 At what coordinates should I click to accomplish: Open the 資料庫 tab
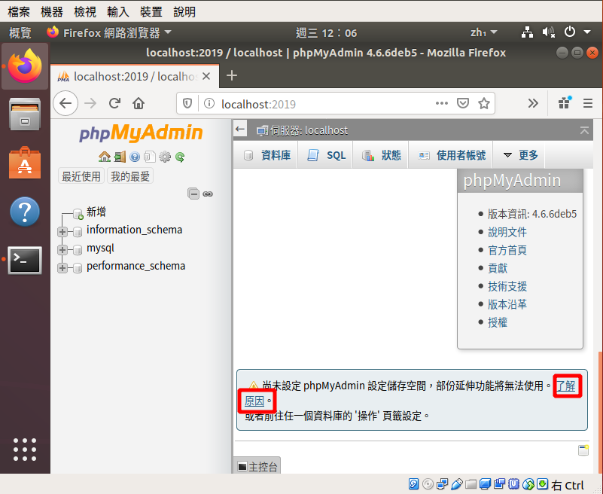click(x=267, y=155)
